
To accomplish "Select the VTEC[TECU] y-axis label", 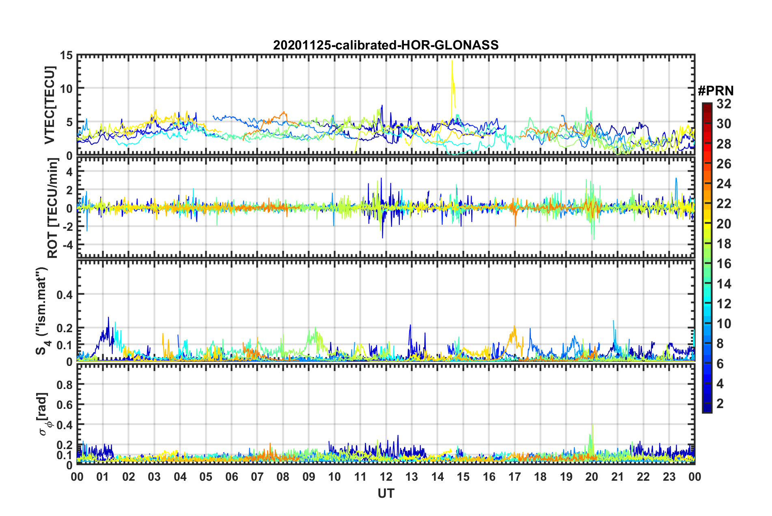I will click(x=50, y=105).
